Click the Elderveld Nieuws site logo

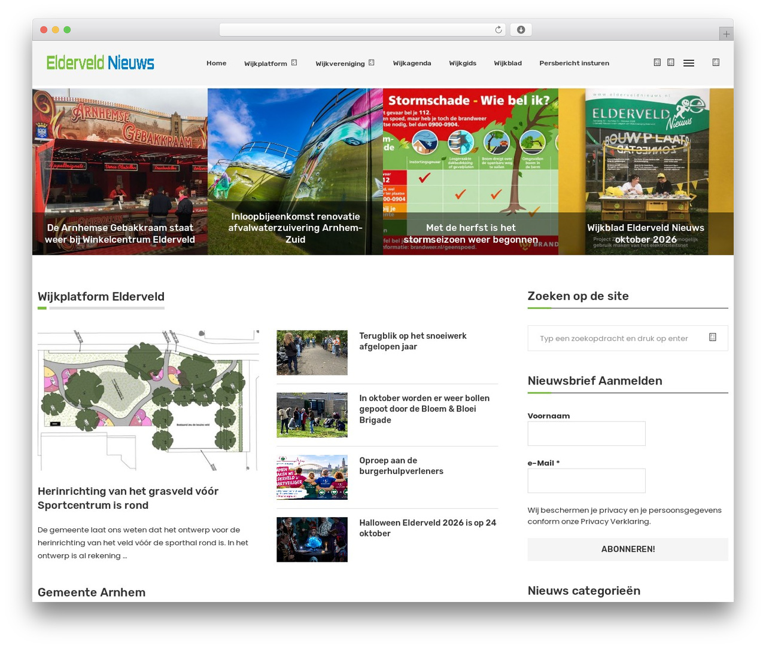tap(100, 63)
